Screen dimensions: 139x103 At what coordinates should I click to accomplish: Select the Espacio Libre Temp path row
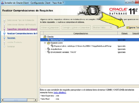click(x=89, y=46)
